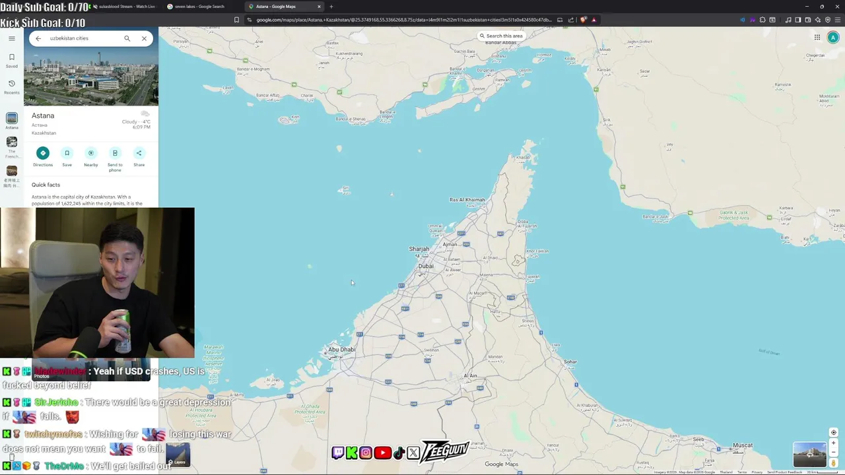
Task: Open the Leo AI star icon
Action: point(818,20)
